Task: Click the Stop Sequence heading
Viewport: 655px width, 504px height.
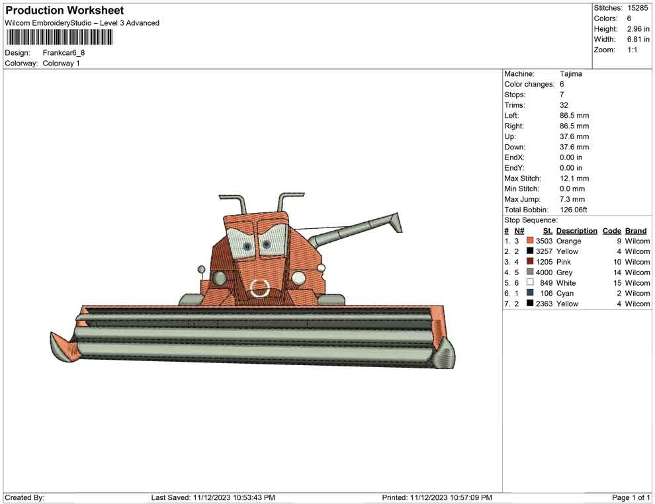Action: pyautogui.click(x=531, y=220)
